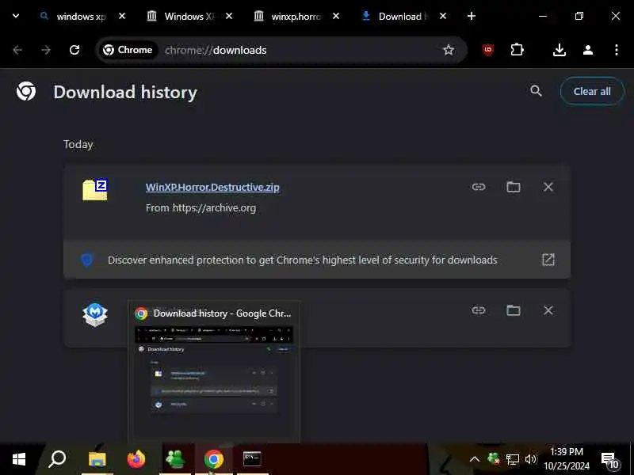Click the Chrome logo beside Download history
Screen dimensions: 634x475
pos(26,91)
